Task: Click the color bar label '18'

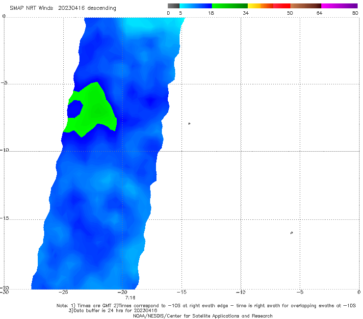Action: (x=211, y=13)
